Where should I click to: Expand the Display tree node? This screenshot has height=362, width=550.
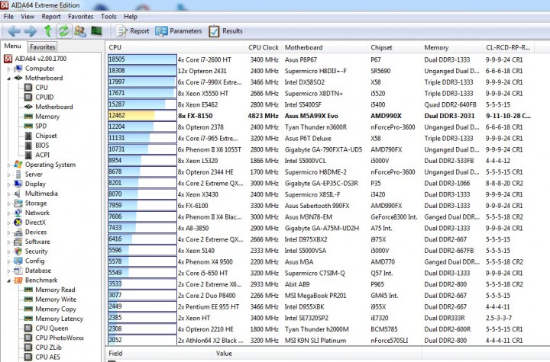tap(8, 184)
